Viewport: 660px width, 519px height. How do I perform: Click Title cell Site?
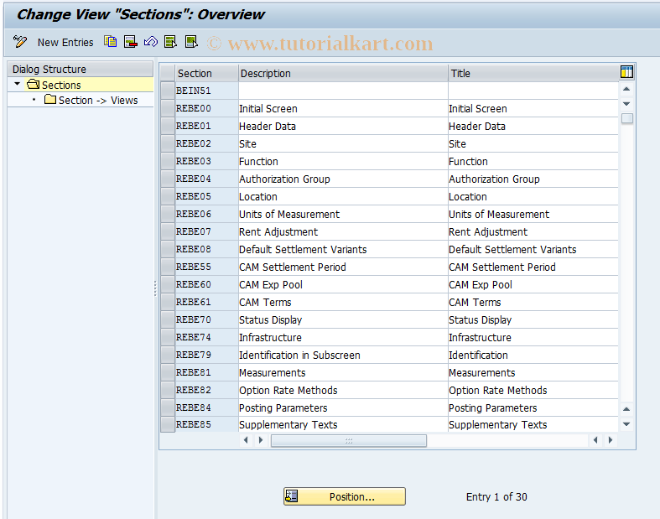pyautogui.click(x=533, y=144)
